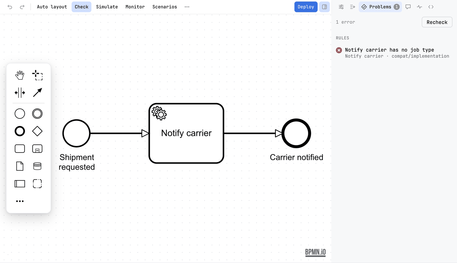This screenshot has width=457, height=263.
Task: Open the XML code view icon
Action: point(431,7)
